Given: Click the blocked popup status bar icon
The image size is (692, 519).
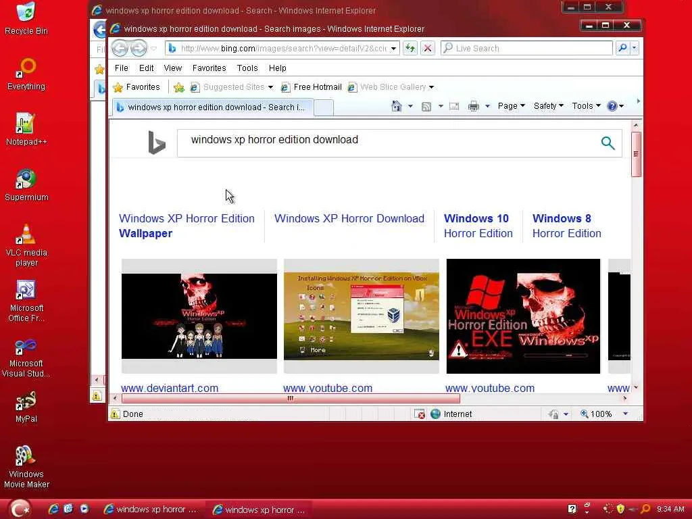Looking at the screenshot, I should [x=420, y=414].
